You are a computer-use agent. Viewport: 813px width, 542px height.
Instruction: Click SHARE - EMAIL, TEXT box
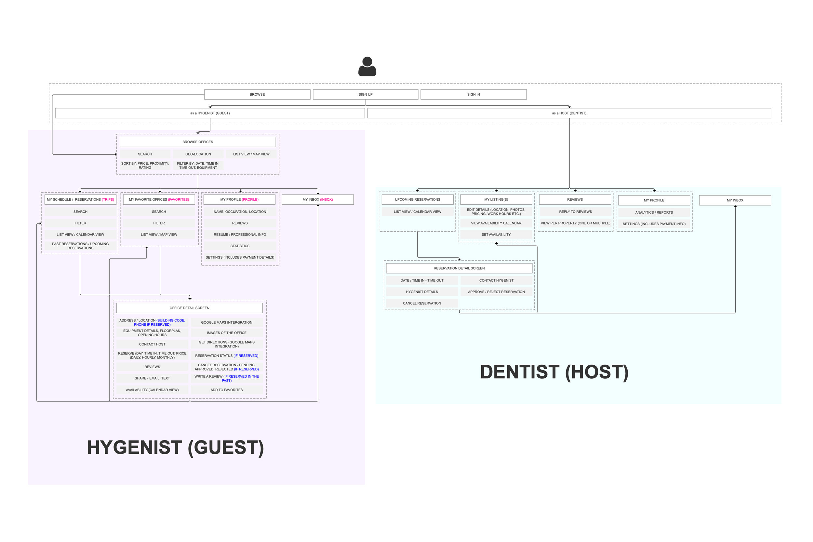click(152, 378)
